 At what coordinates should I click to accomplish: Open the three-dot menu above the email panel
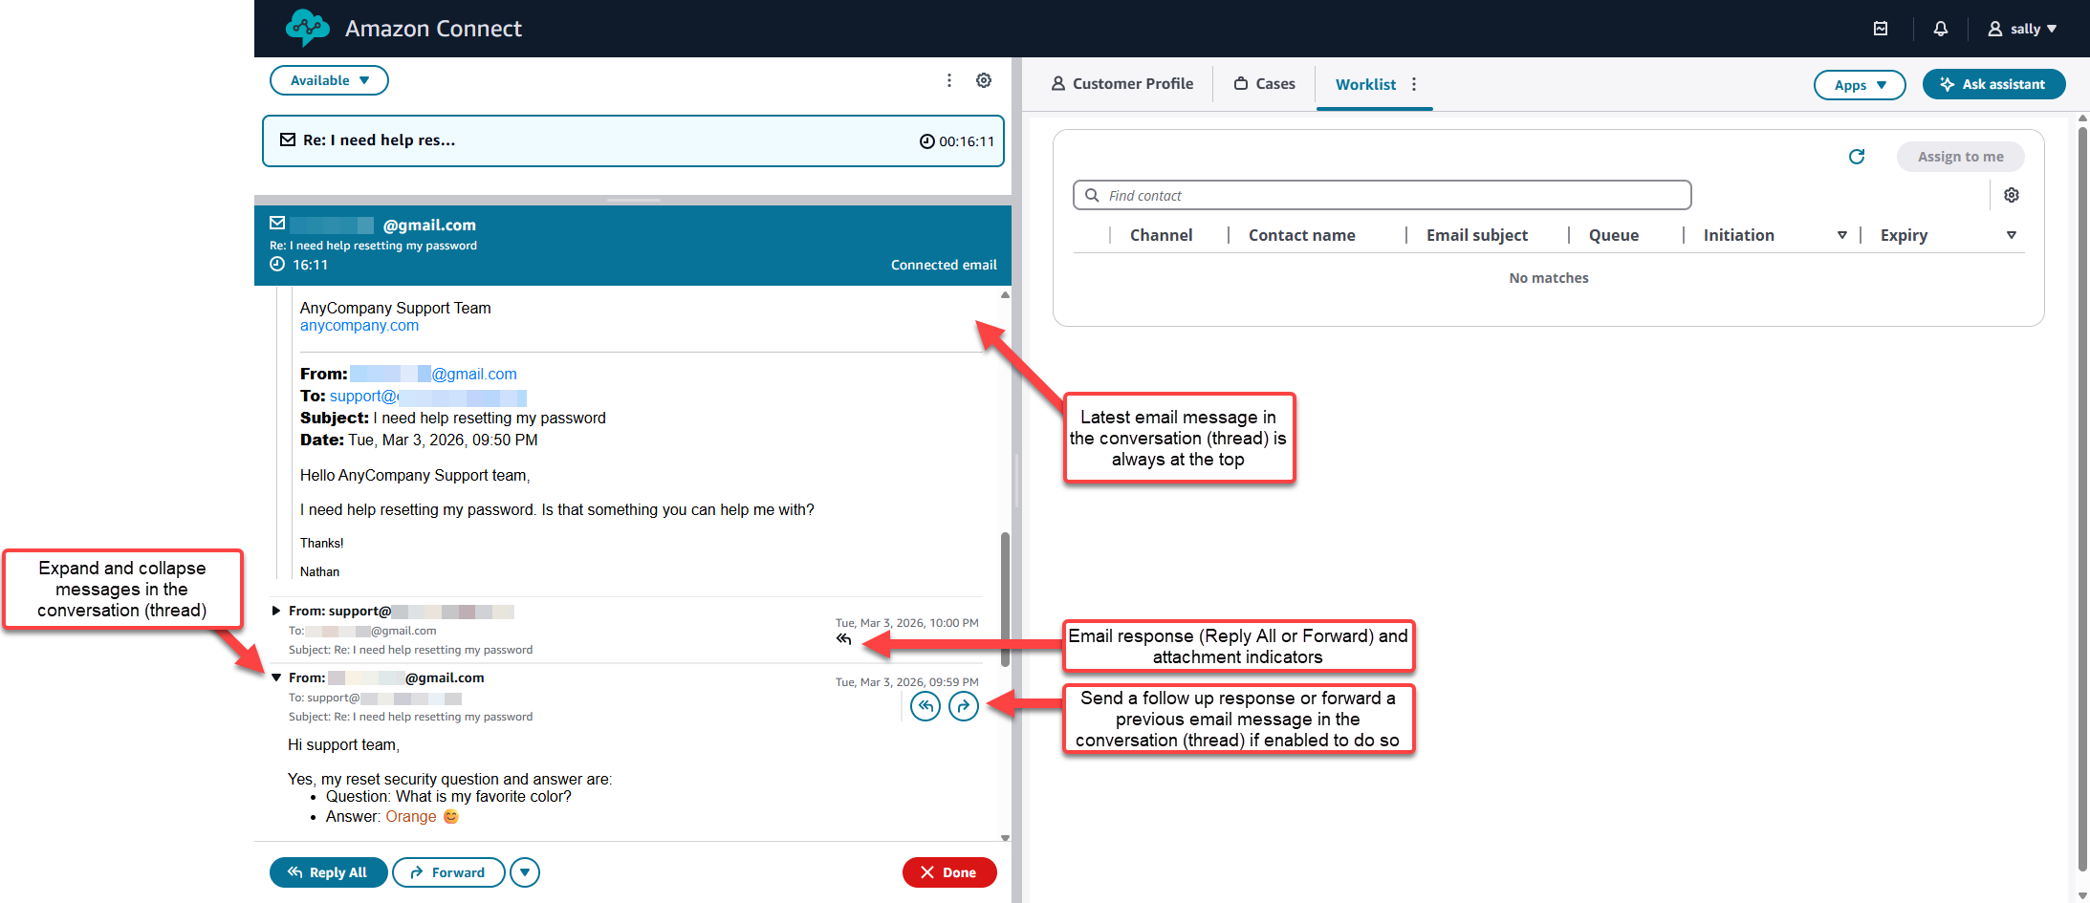click(948, 80)
